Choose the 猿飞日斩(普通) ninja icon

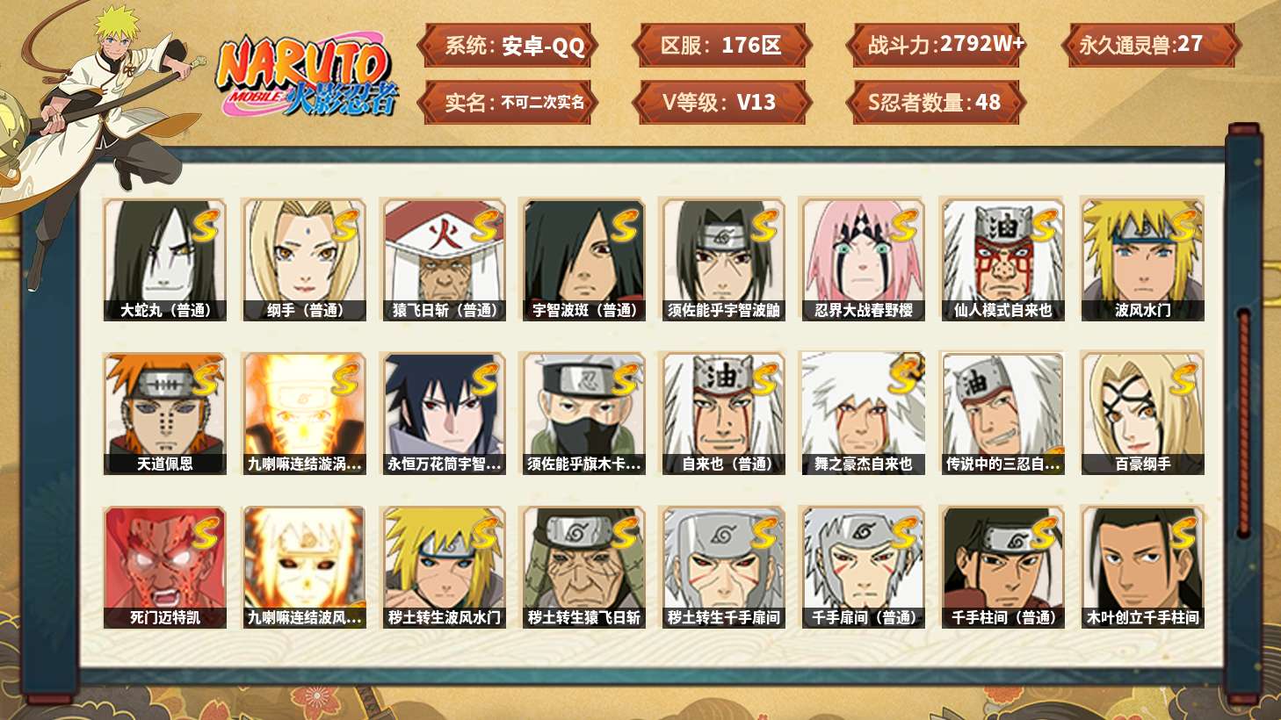click(x=444, y=260)
